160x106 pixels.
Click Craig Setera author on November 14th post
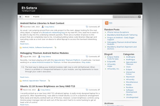tap(49, 27)
